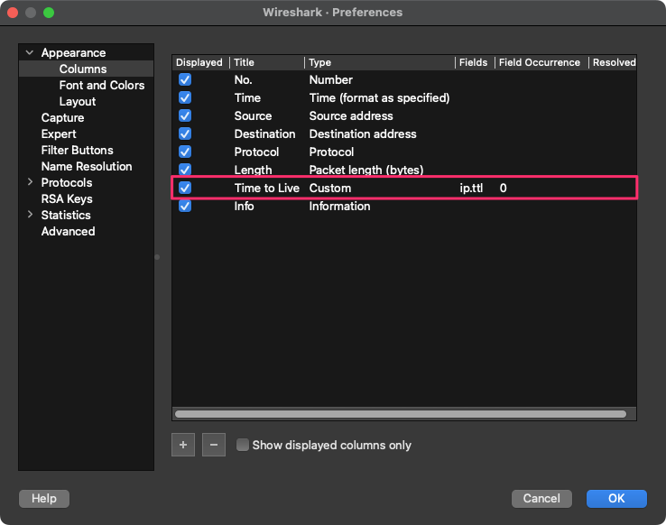
Task: Close the Preferences window with the red button
Action: click(13, 13)
